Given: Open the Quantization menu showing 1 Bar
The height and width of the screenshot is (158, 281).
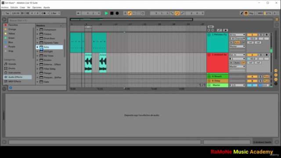Looking at the screenshot, I should [x=55, y=13].
